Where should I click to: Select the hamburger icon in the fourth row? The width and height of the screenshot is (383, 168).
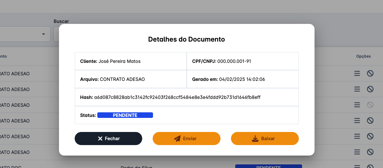[x=357, y=121]
